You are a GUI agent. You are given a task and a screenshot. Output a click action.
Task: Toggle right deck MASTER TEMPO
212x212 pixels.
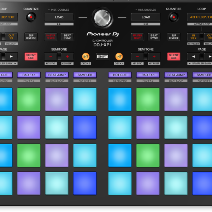137,37
